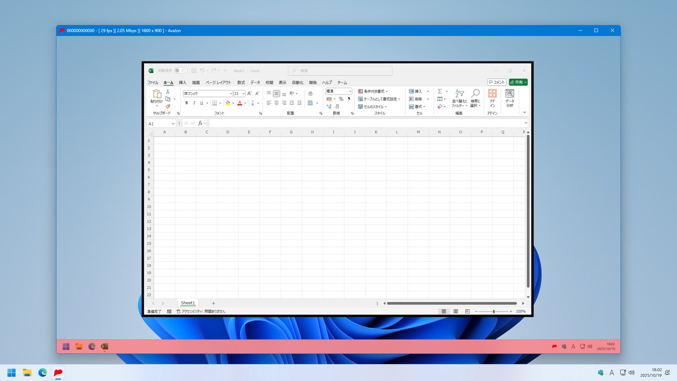Image resolution: width=677 pixels, height=381 pixels.
Task: Click the コメント comments button
Action: pyautogui.click(x=497, y=82)
